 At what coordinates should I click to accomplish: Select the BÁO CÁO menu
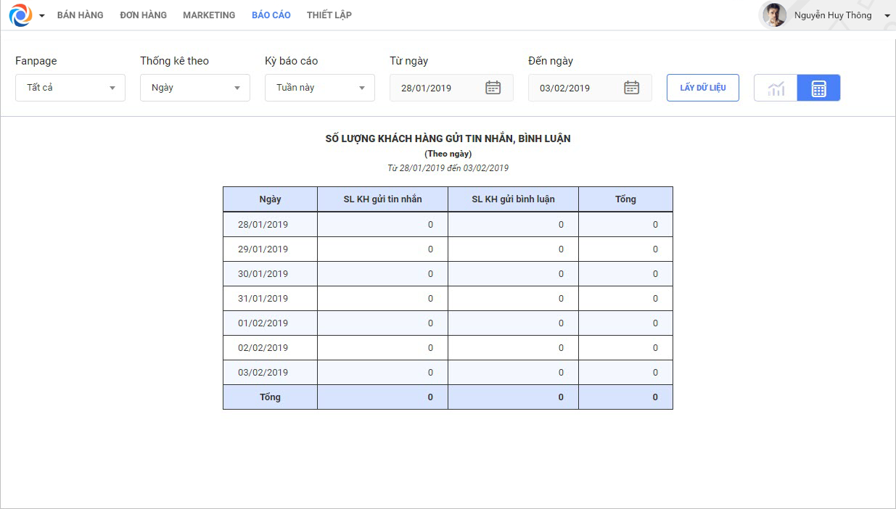tap(271, 15)
